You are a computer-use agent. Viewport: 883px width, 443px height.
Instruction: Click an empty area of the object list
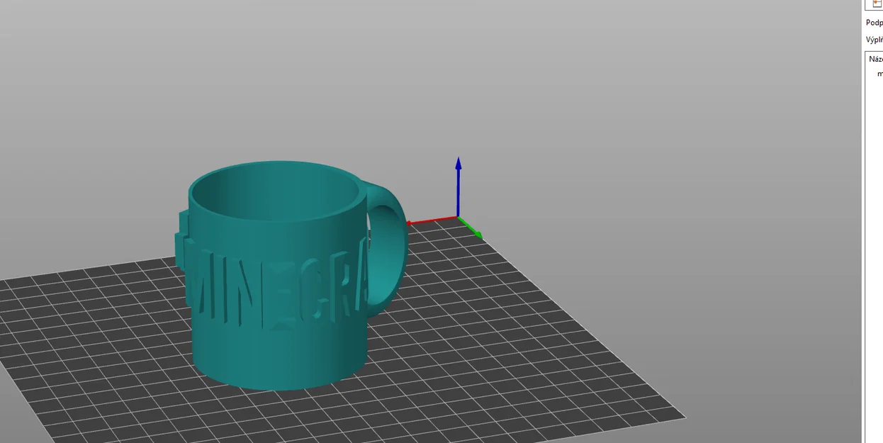[874, 248]
